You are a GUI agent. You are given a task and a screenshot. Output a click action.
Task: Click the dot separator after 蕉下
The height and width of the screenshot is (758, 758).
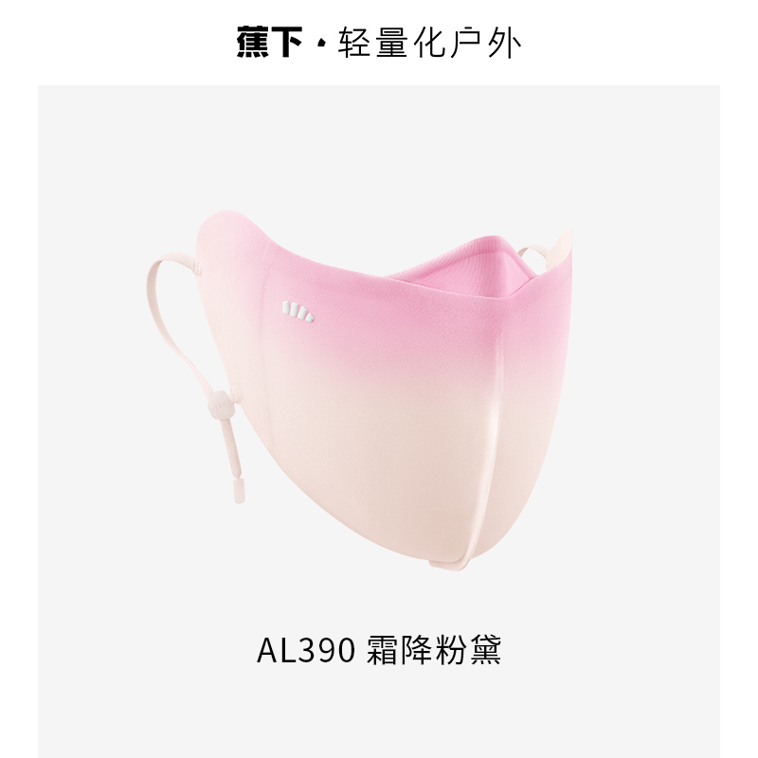coord(320,44)
